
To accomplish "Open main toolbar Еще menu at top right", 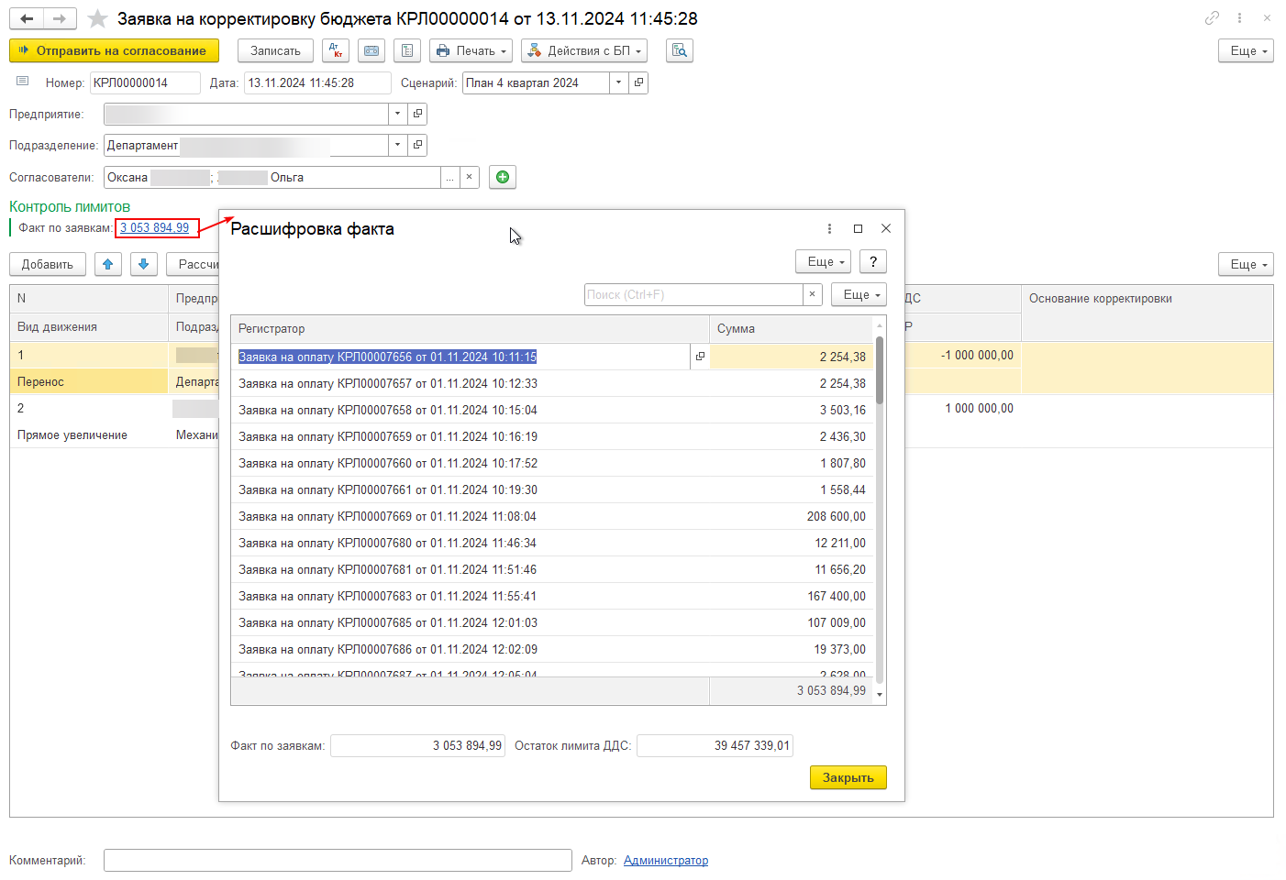I will 1246,50.
